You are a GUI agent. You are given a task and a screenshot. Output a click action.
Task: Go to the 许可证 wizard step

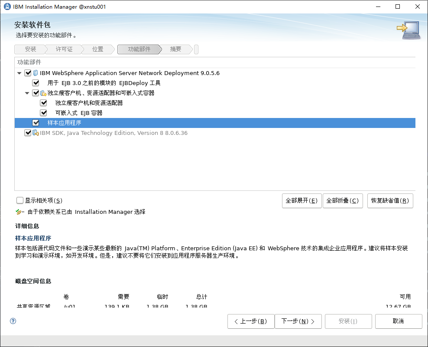pyautogui.click(x=64, y=49)
